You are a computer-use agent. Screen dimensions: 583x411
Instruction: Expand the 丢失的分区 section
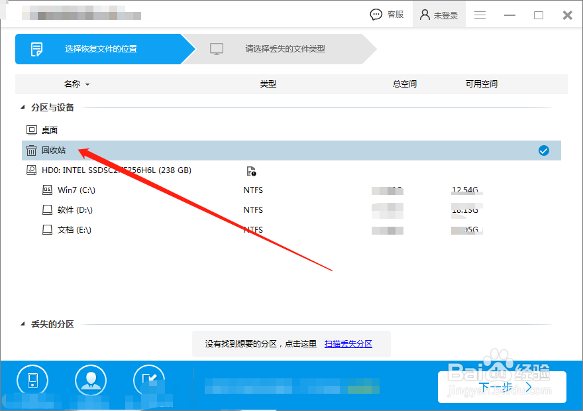(x=24, y=323)
